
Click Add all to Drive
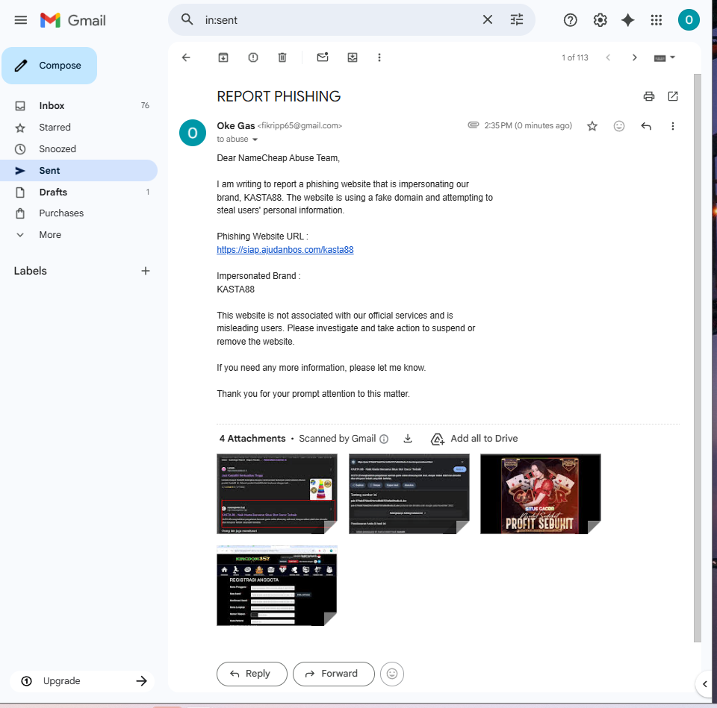[474, 439]
